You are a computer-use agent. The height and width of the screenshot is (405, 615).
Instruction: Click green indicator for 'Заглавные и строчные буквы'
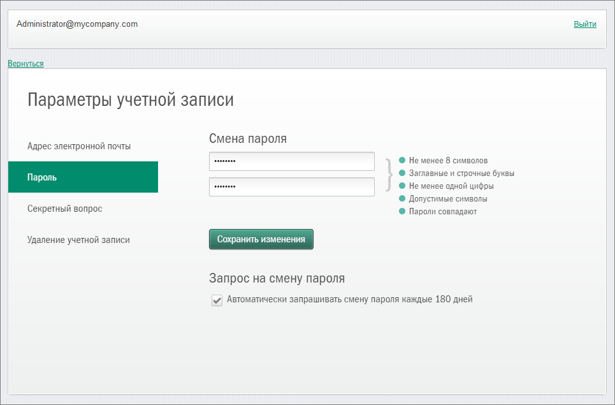[402, 173]
